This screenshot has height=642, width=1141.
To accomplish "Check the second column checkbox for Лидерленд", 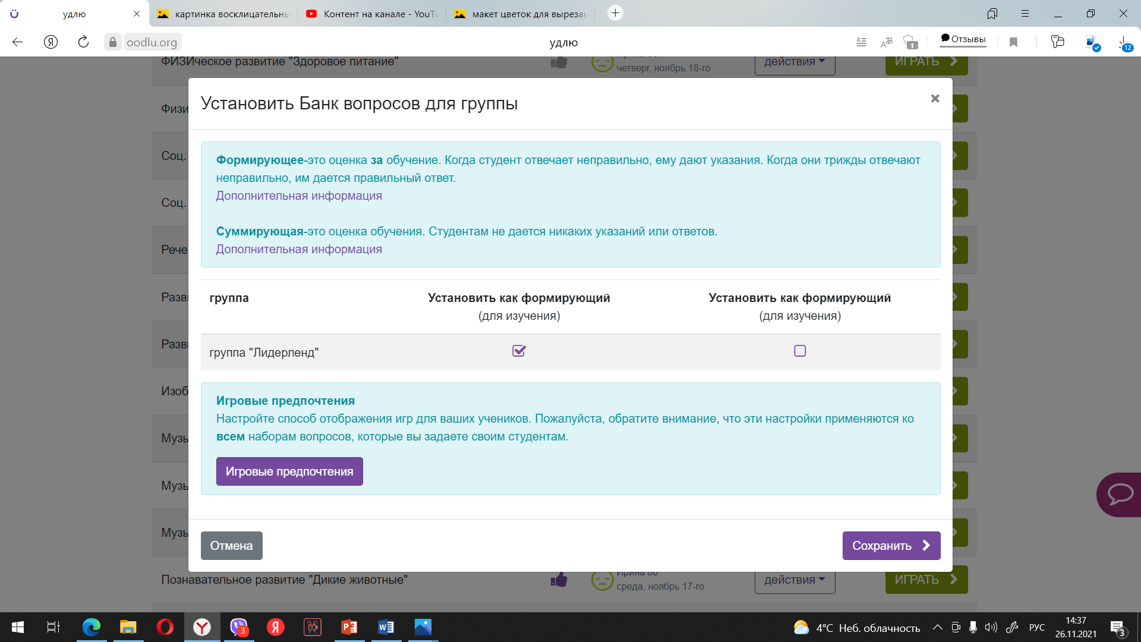I will pyautogui.click(x=800, y=351).
